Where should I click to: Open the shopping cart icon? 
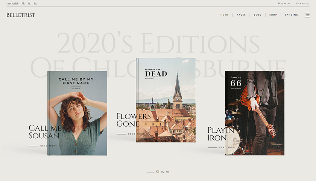click(296, 3)
